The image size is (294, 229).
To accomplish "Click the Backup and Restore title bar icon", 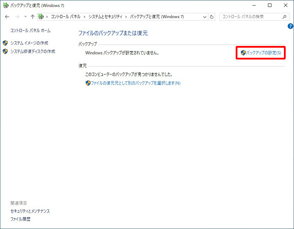I will tap(6, 5).
